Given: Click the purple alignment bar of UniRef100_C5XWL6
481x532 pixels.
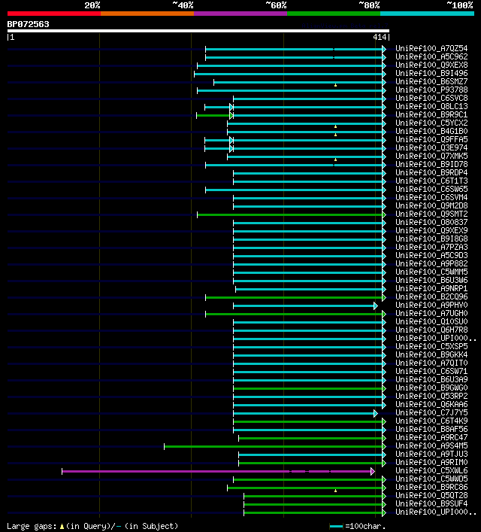Looking at the screenshot, I should pyautogui.click(x=218, y=471).
